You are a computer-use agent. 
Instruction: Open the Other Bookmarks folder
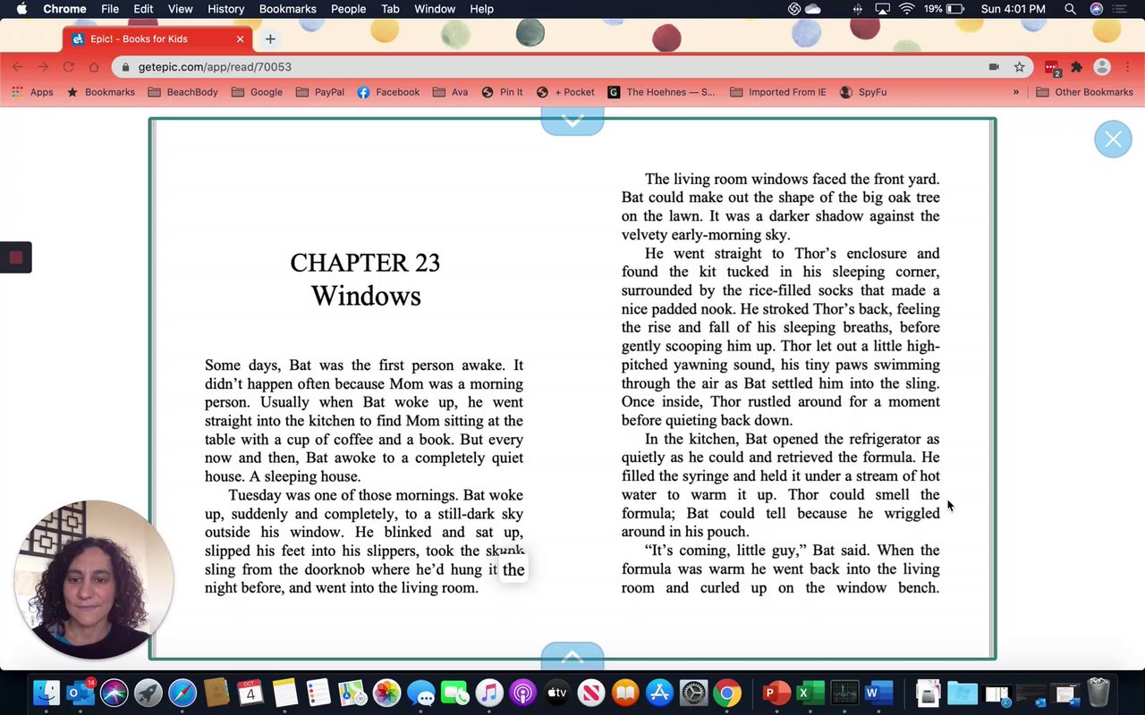pos(1084,92)
